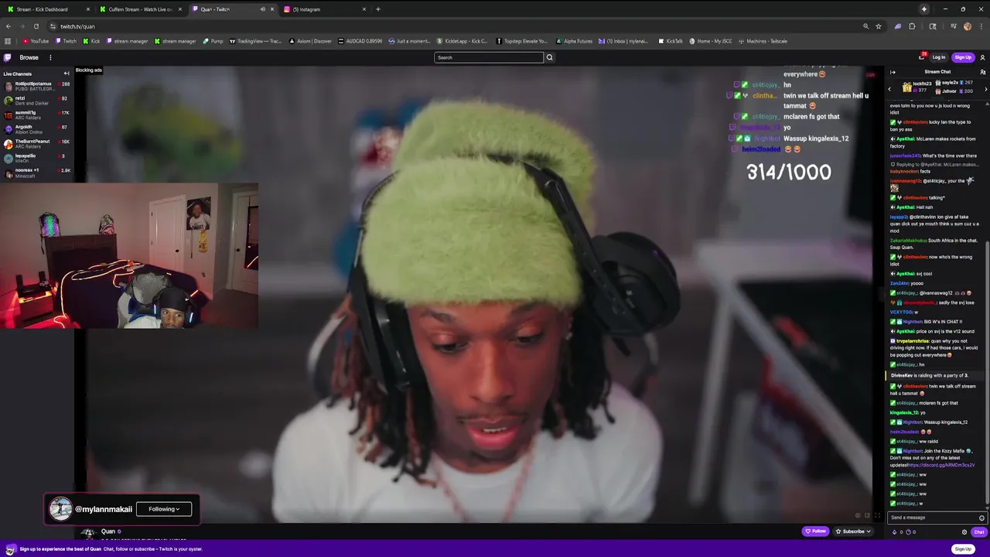Bookmark this page with star icon

coord(879,26)
